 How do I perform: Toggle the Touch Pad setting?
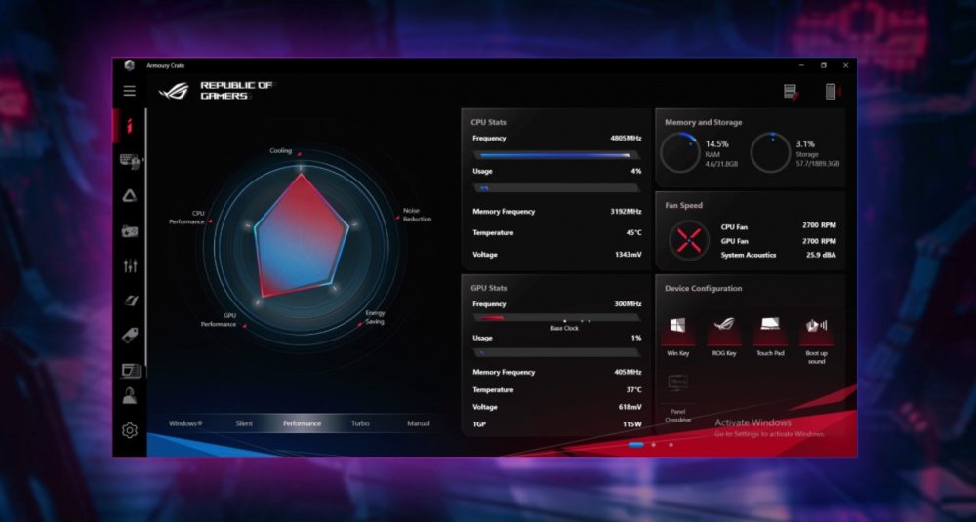coord(770,331)
